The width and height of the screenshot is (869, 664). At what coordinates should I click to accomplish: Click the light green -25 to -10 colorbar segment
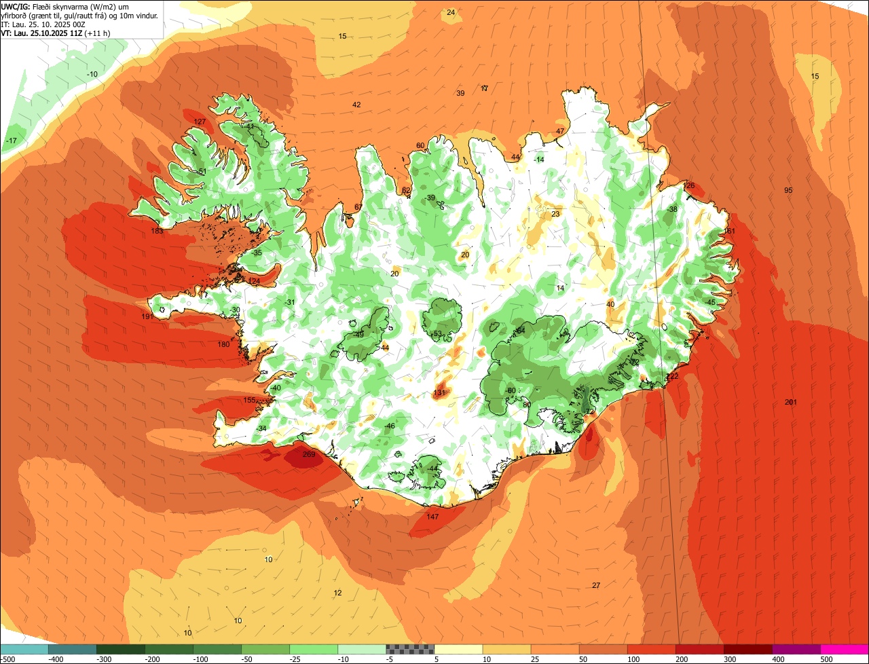coord(314,649)
